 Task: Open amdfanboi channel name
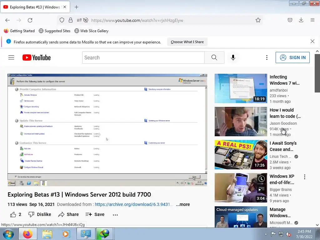point(278,90)
